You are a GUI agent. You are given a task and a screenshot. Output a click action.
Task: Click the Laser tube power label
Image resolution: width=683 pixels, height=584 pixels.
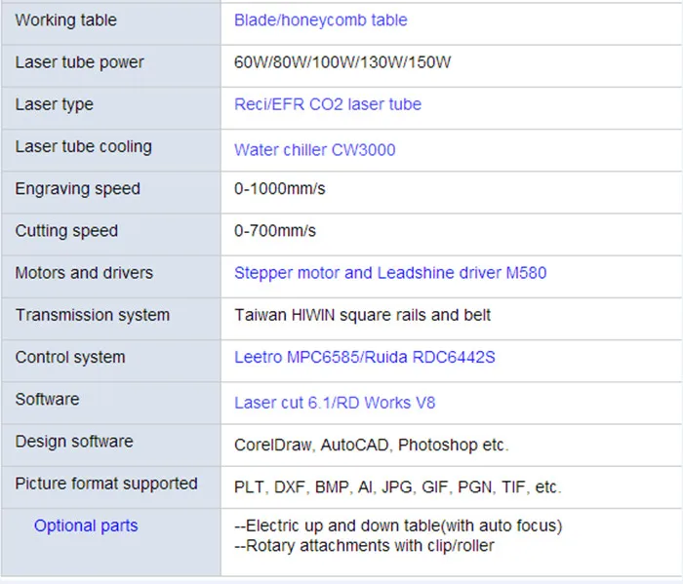(79, 62)
